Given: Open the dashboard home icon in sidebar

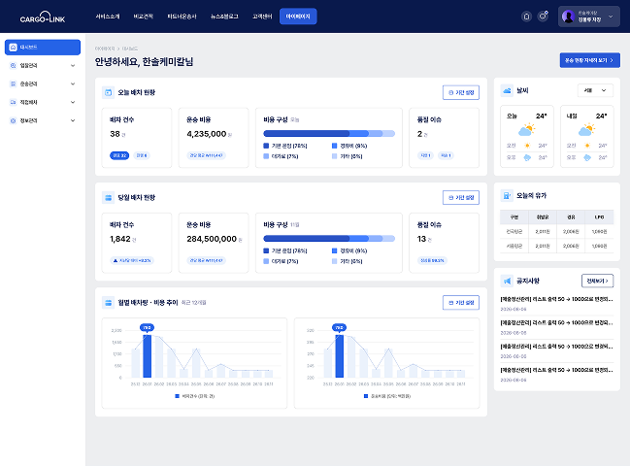Looking at the screenshot, I should coord(14,48).
